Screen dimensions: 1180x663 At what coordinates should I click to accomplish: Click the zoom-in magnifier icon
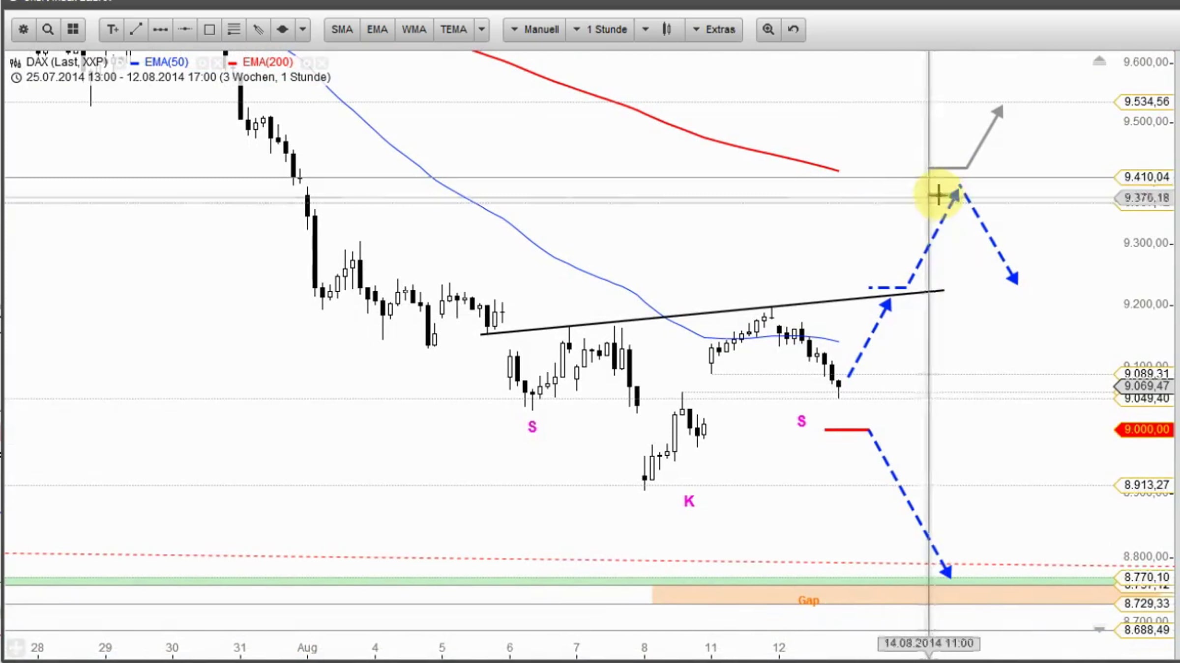click(768, 29)
